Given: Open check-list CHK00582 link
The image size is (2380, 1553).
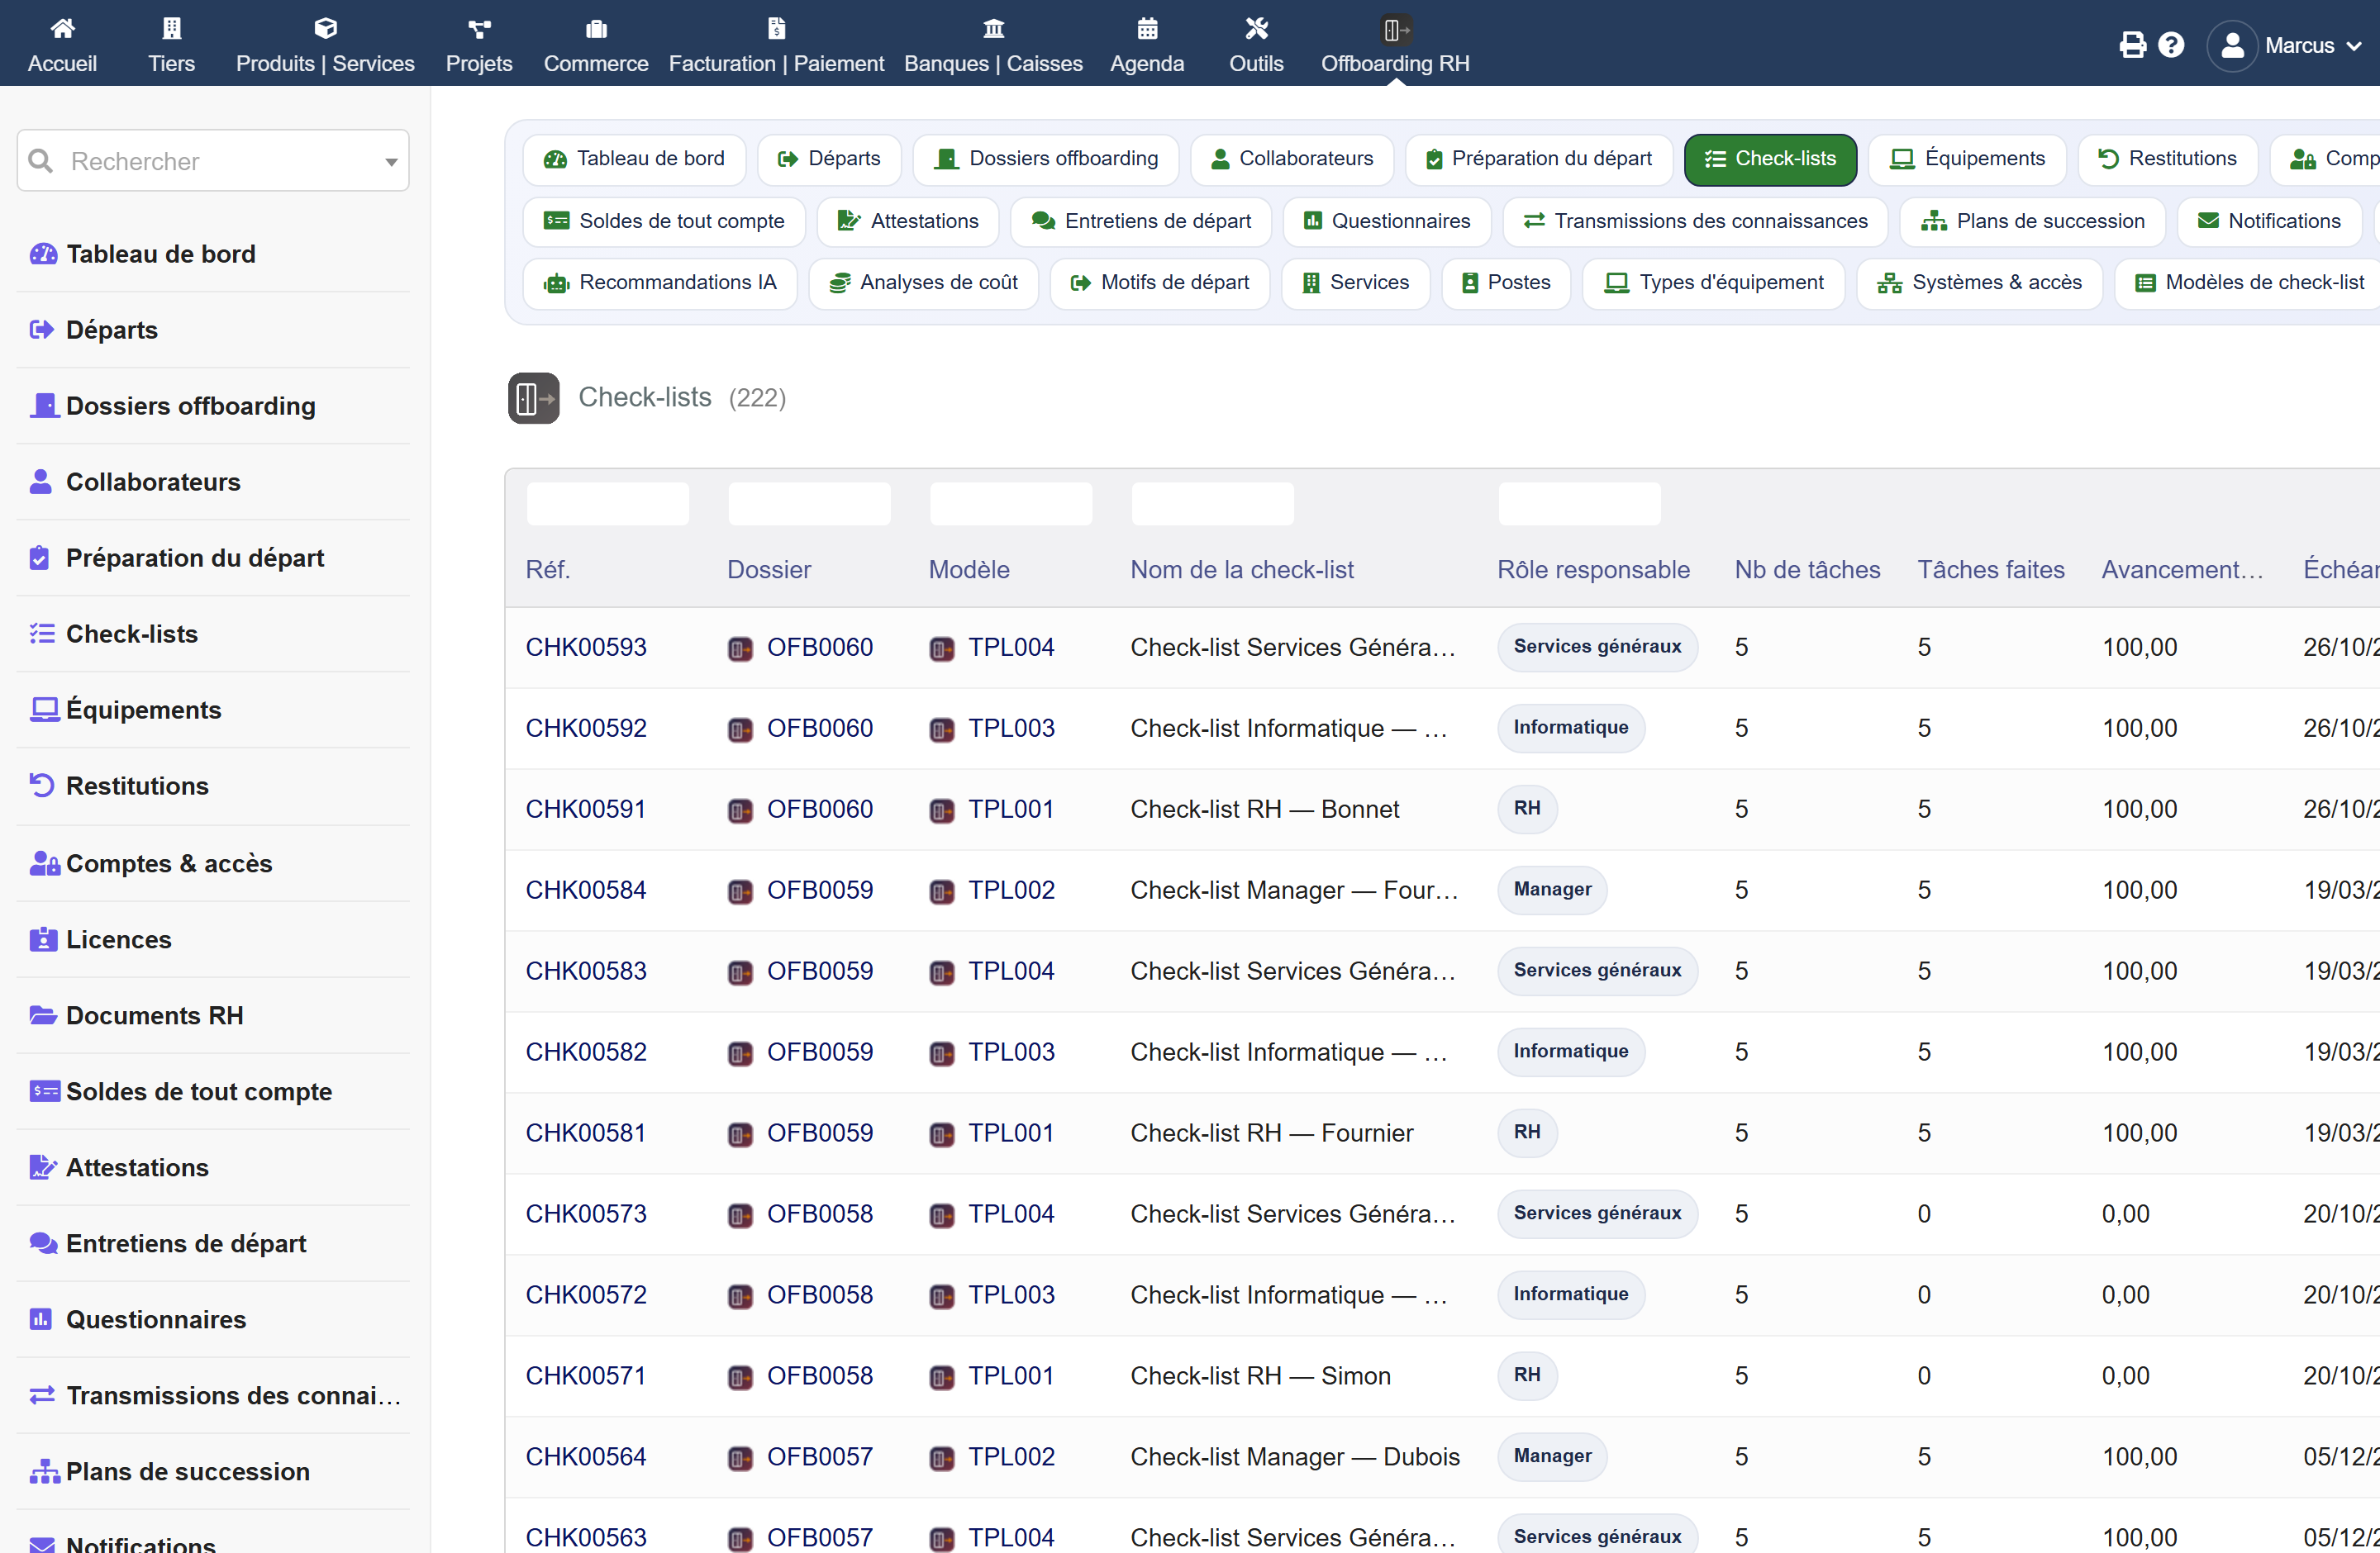Looking at the screenshot, I should point(586,1052).
